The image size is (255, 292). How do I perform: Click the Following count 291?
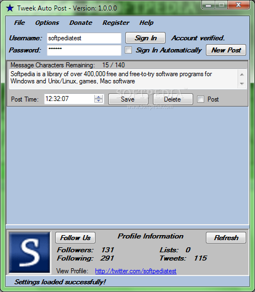(107, 258)
